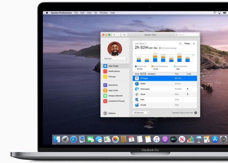Show usage by Apps toggle
The height and width of the screenshot is (163, 228).
[x=144, y=74]
